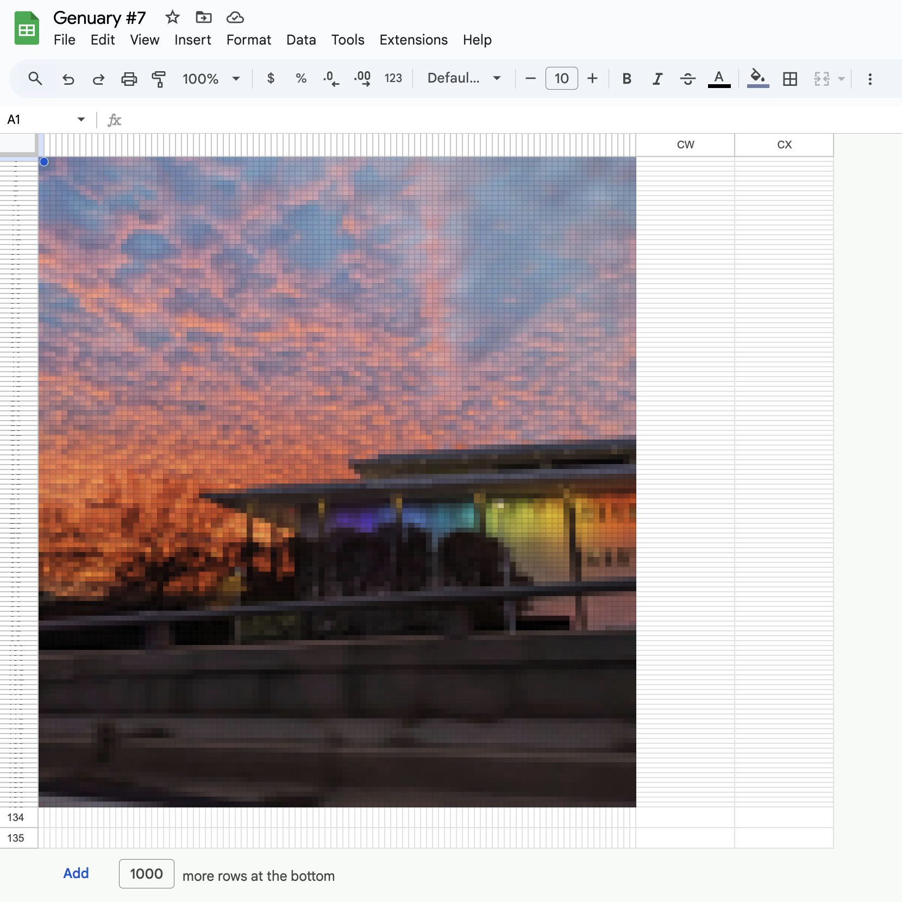Open the move to folder icon
This screenshot has height=902, width=902.
point(204,17)
